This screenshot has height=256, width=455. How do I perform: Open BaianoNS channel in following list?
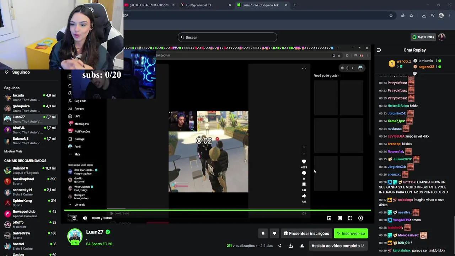coord(30,141)
